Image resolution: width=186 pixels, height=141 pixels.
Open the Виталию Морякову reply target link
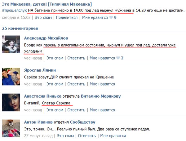coord(101,96)
